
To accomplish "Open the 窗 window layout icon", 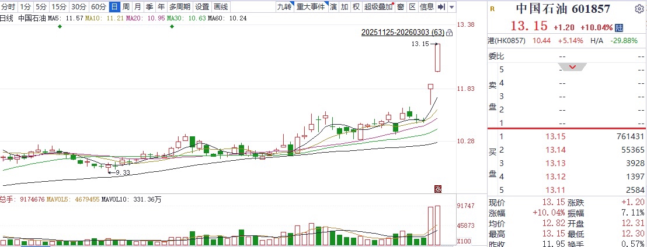I will click(400, 6).
